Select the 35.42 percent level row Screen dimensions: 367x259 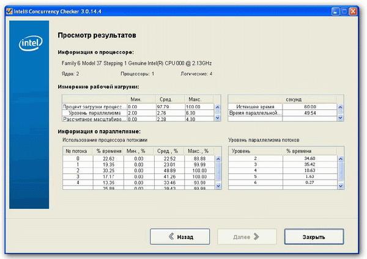pos(283,164)
